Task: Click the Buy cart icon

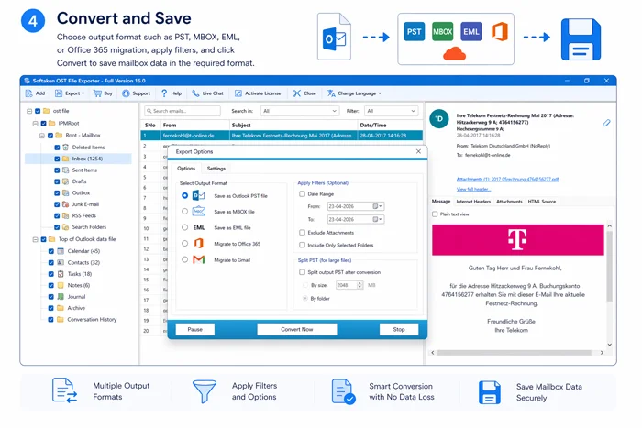Action: 97,93
